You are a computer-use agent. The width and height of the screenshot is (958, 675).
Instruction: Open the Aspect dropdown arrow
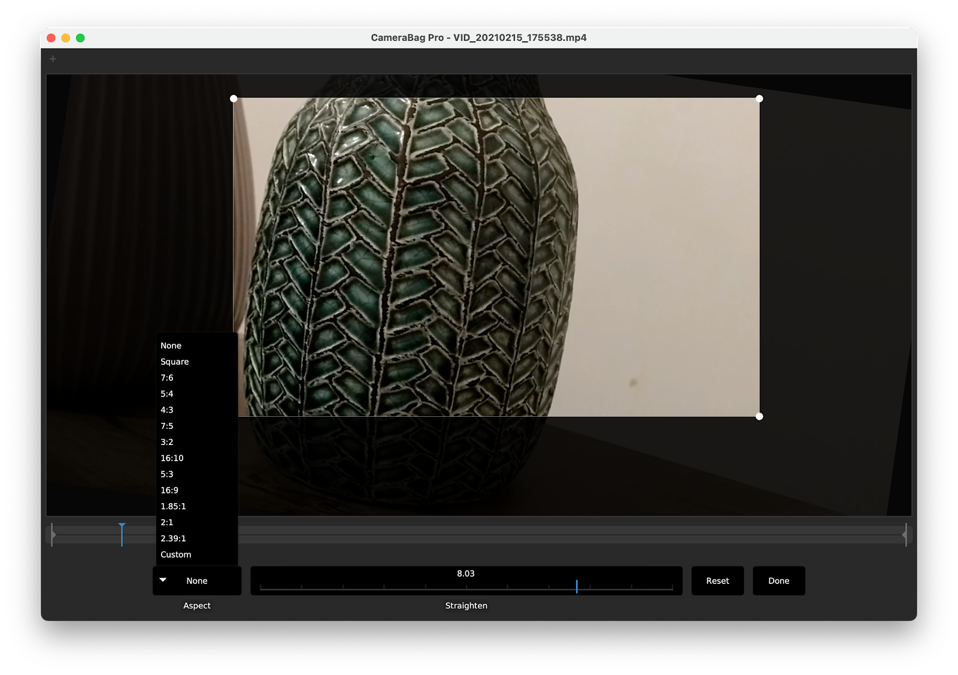coord(162,580)
